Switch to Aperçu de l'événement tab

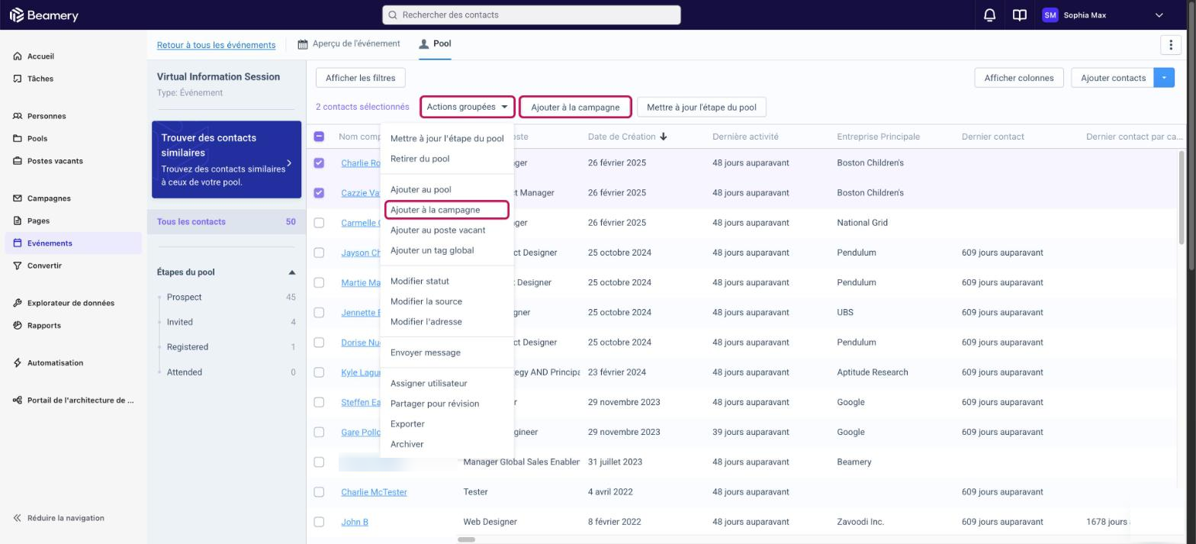pyautogui.click(x=349, y=43)
